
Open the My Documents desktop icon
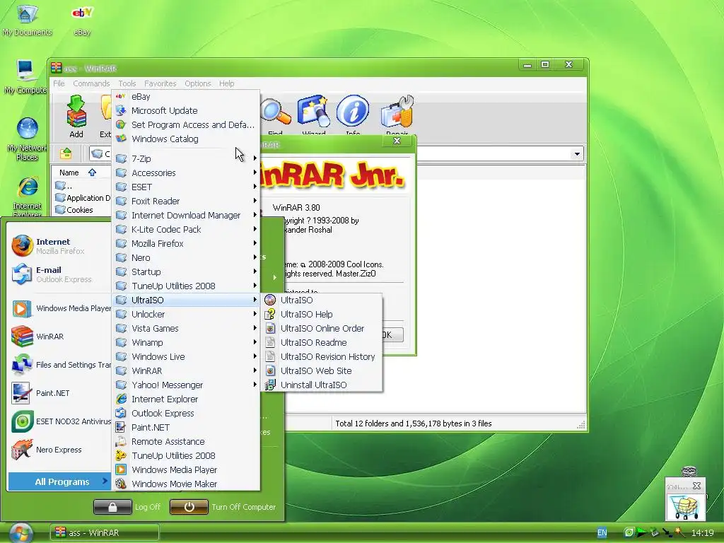[27, 20]
